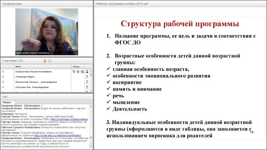
Task: Click the chat scroll up arrow
Action: click(x=91, y=106)
